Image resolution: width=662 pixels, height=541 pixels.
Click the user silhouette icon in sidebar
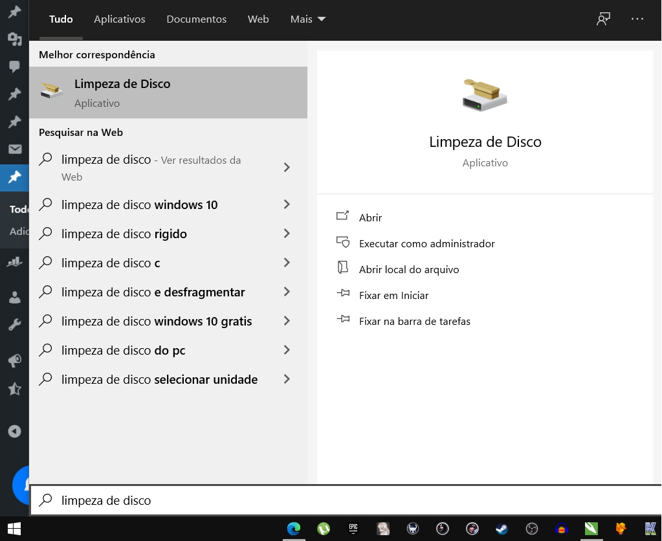(x=15, y=297)
